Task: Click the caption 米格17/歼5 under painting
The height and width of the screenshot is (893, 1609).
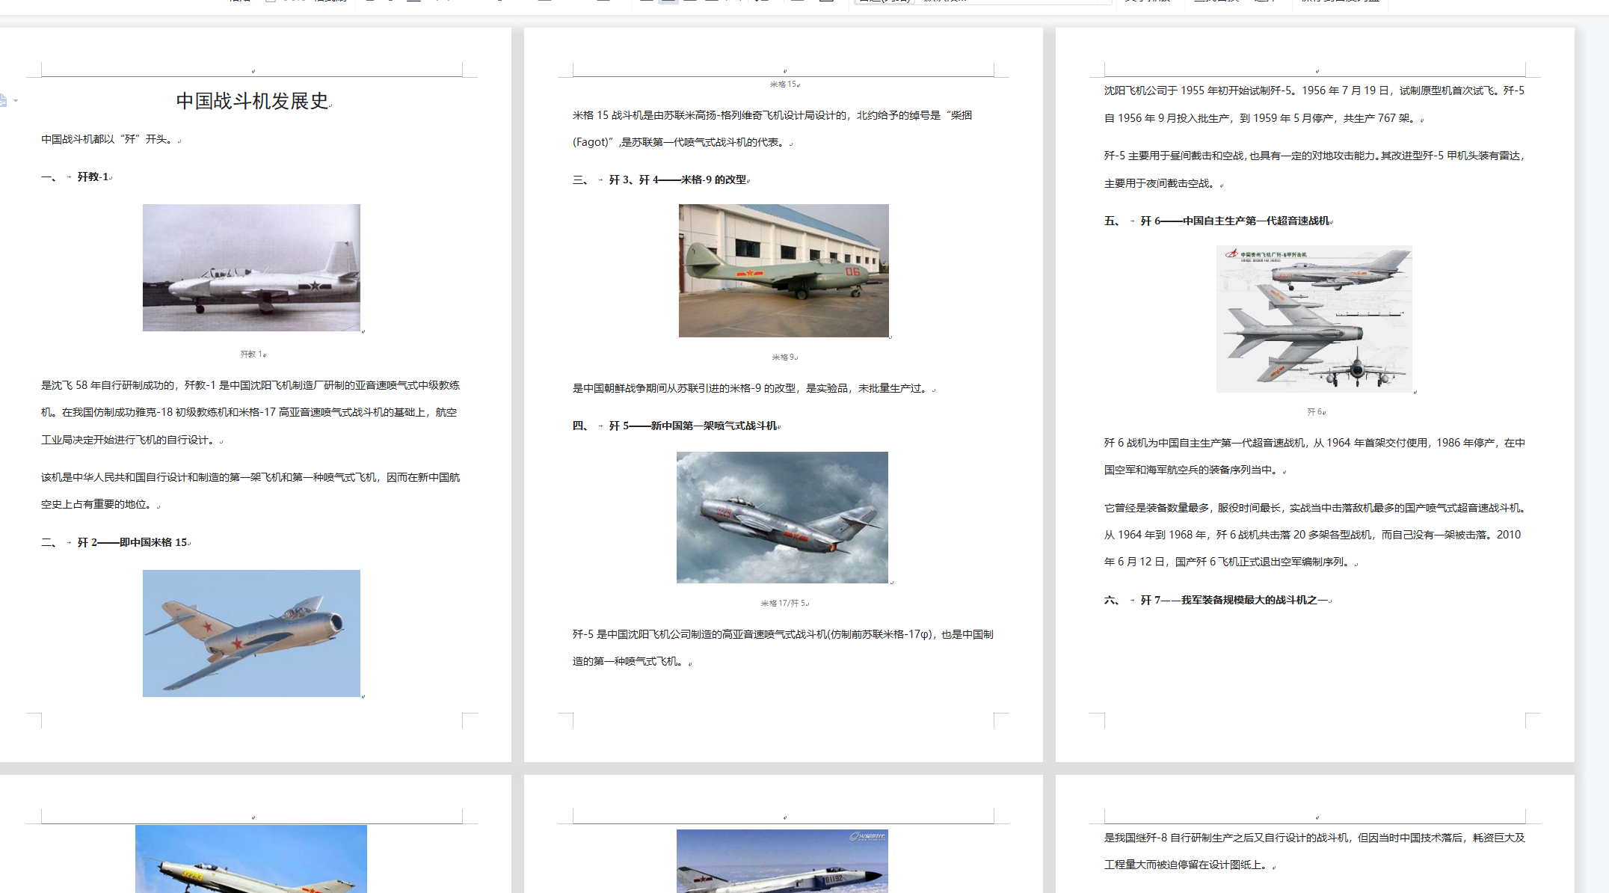Action: tap(783, 604)
